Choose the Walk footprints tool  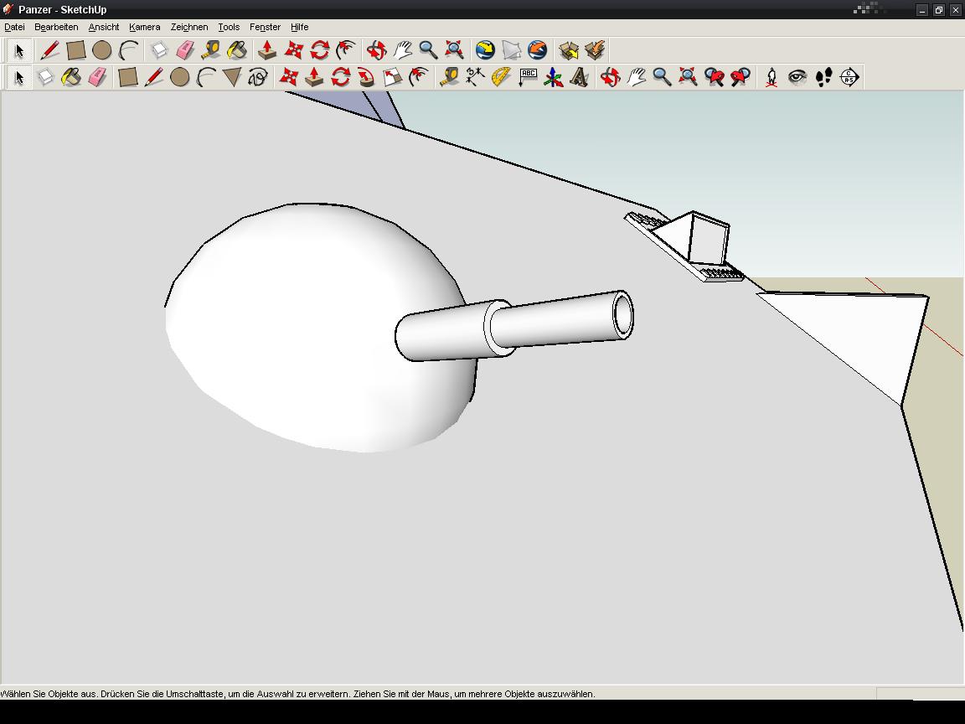(x=823, y=78)
